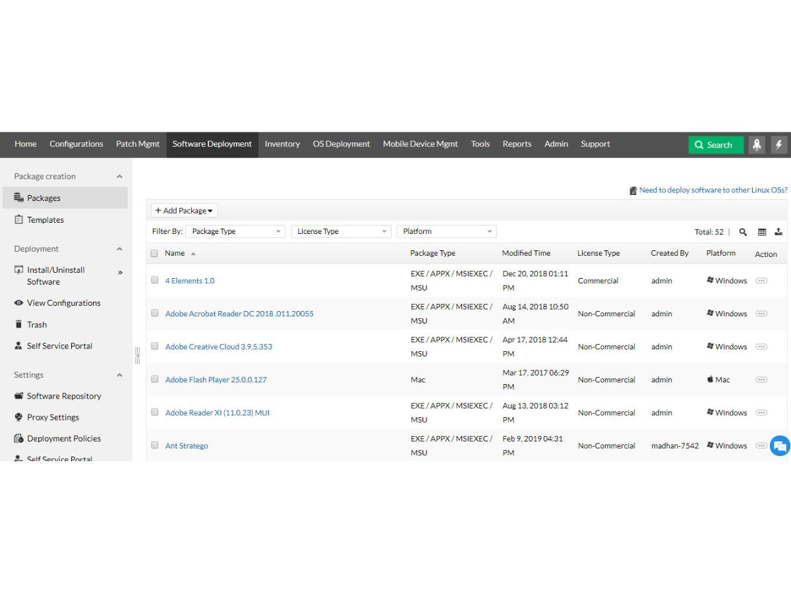Sort by Package Type column header

[432, 253]
